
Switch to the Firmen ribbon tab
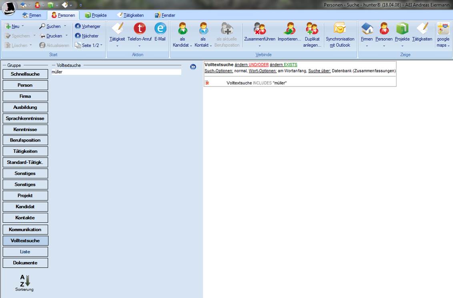tap(32, 15)
